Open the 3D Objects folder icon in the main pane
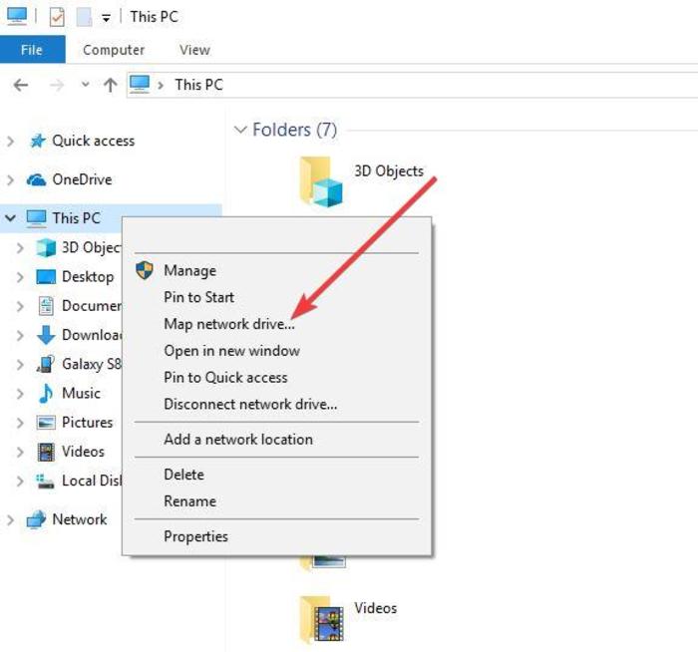698x652 pixels. pyautogui.click(x=321, y=181)
